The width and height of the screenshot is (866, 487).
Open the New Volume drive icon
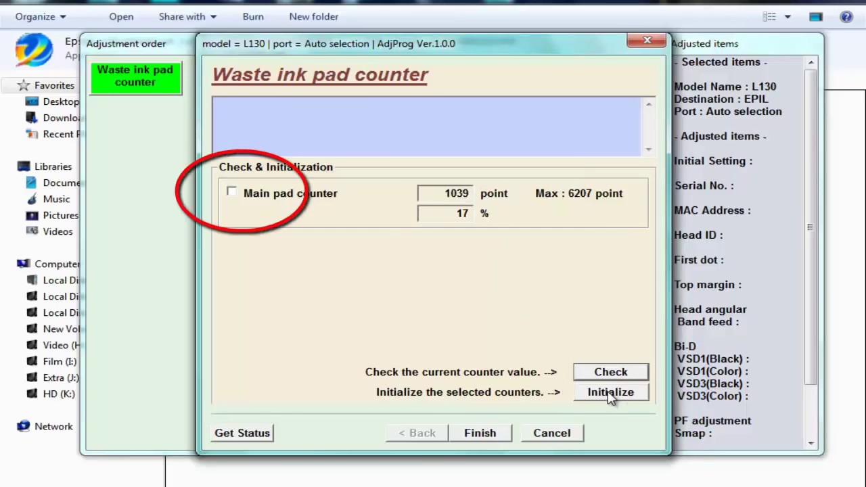[32, 329]
